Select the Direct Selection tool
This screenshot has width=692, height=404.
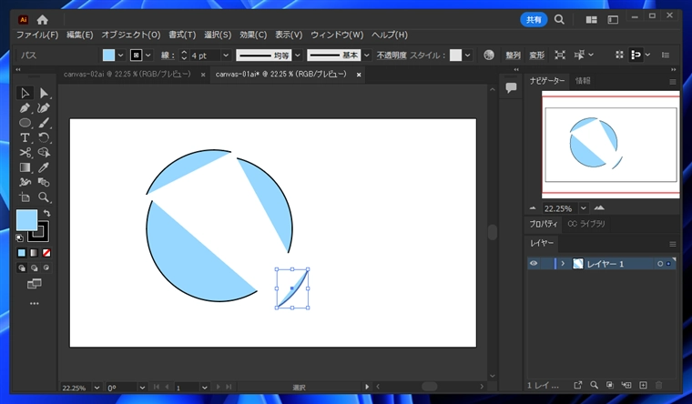[x=44, y=93]
